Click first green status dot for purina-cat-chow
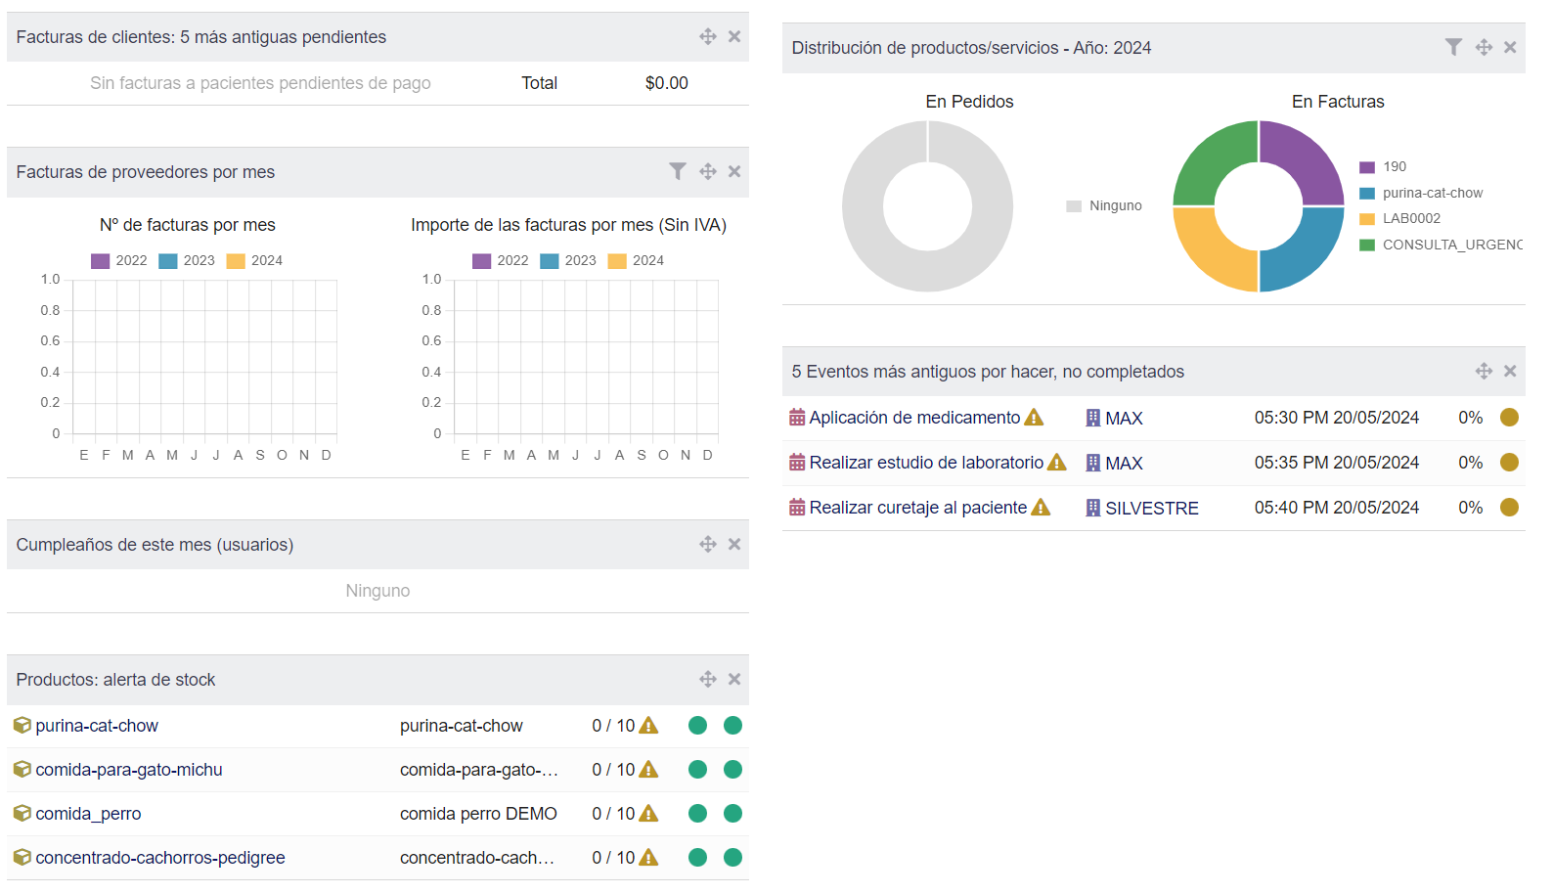1553x894 pixels. 697,725
